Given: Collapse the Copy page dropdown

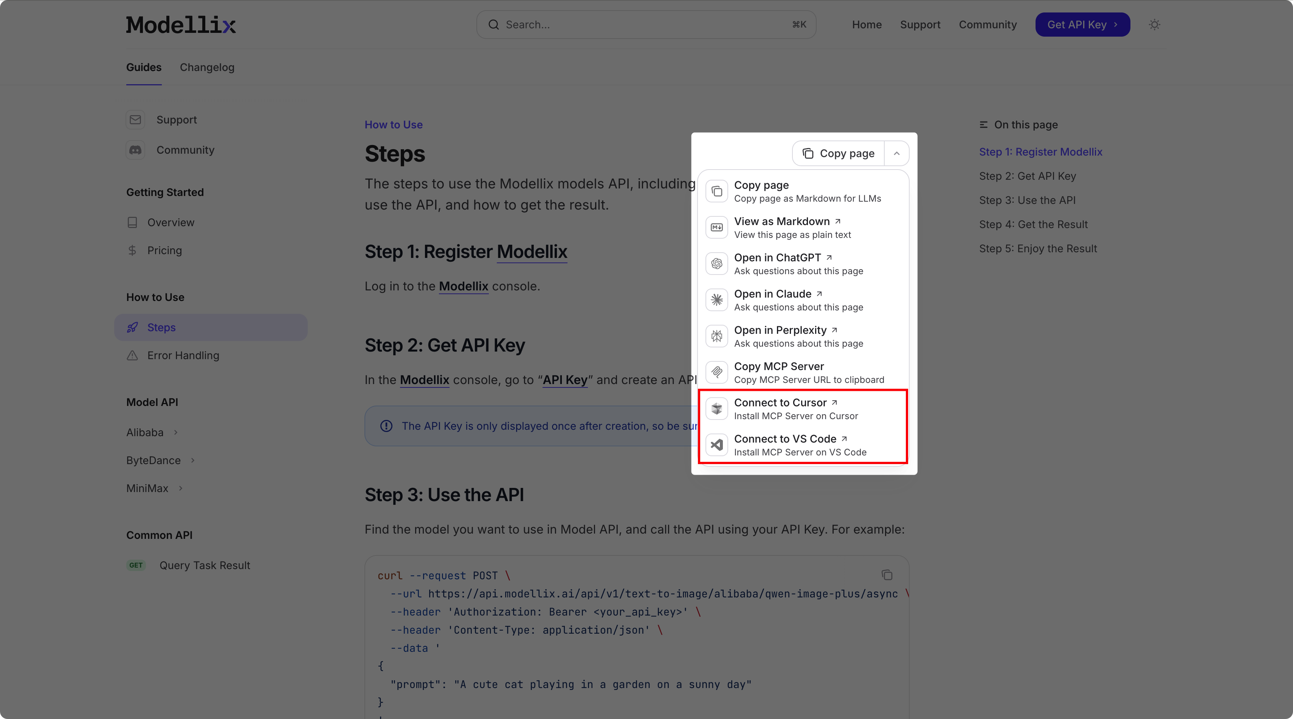Looking at the screenshot, I should pos(896,153).
